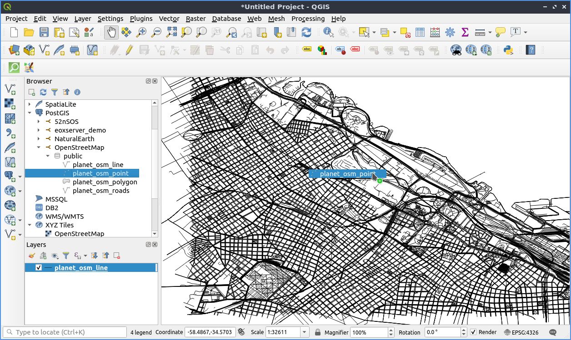Filter the Browser panel with funnel icon
Viewport: 571px width, 340px height.
(x=55, y=92)
